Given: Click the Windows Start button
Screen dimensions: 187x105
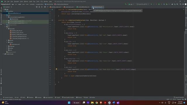Looking at the screenshot, I should click(69, 103).
